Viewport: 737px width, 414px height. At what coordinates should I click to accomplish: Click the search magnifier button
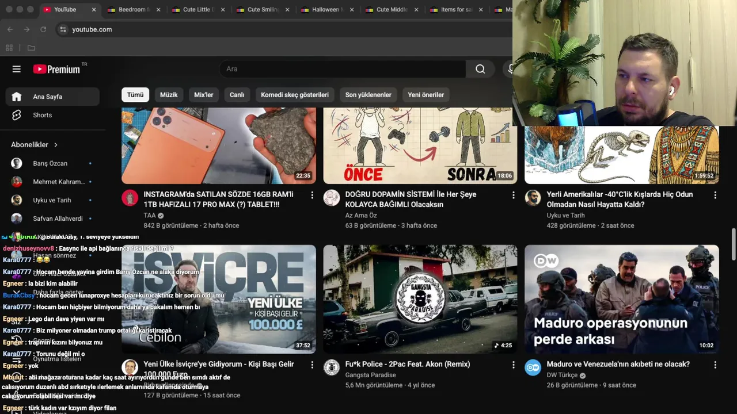click(480, 69)
